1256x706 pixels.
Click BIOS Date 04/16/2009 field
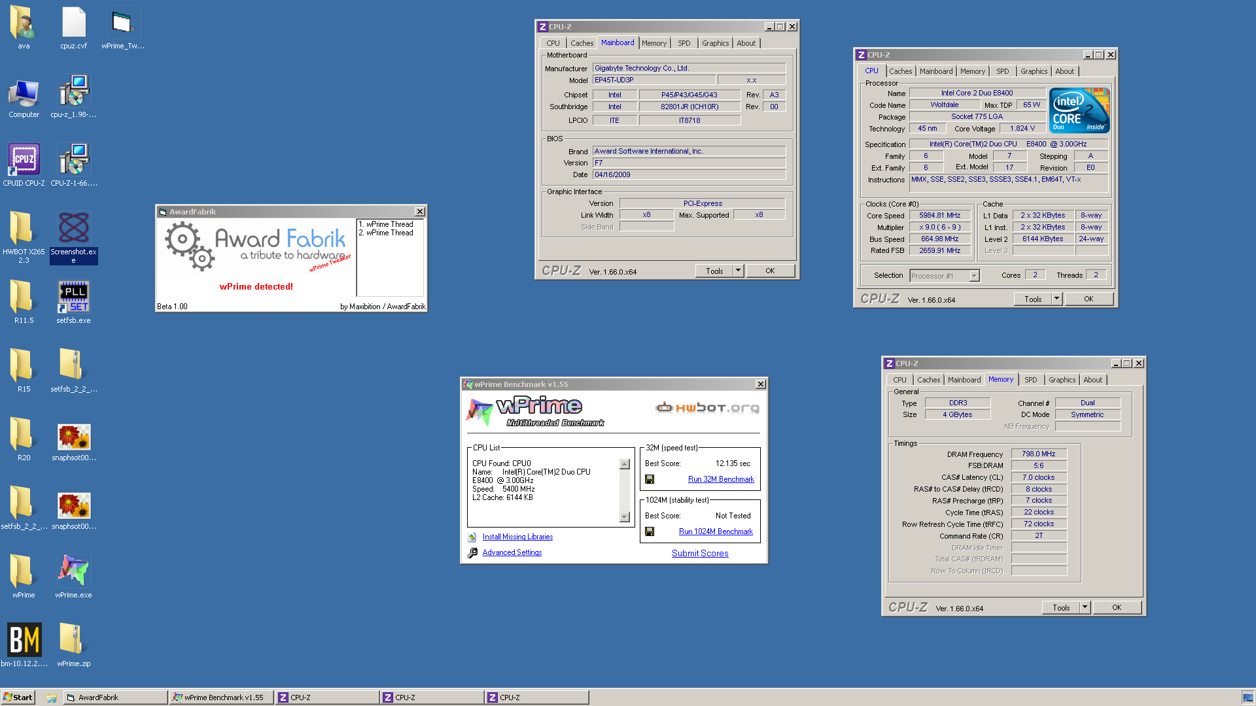[x=689, y=175]
